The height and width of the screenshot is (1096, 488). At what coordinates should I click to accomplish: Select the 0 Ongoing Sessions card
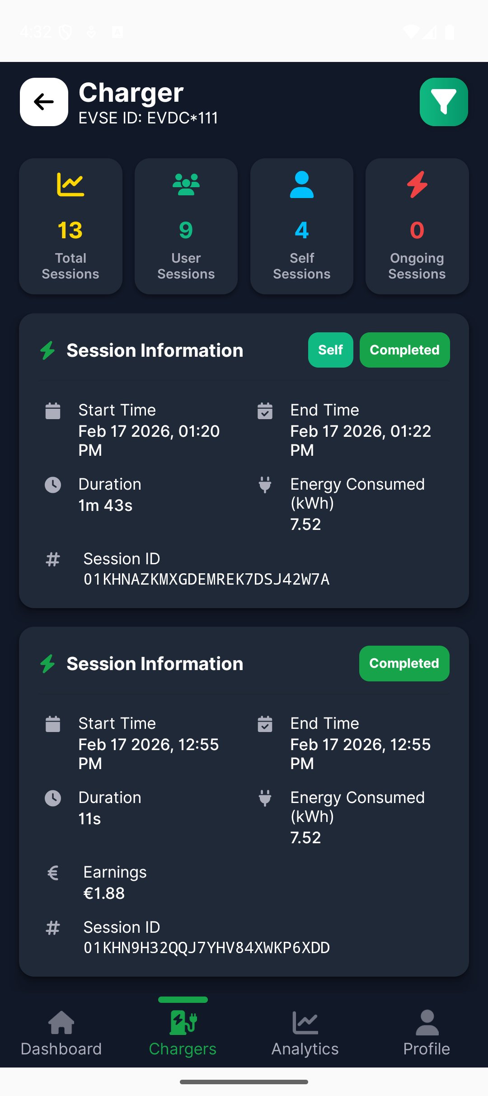coord(417,226)
